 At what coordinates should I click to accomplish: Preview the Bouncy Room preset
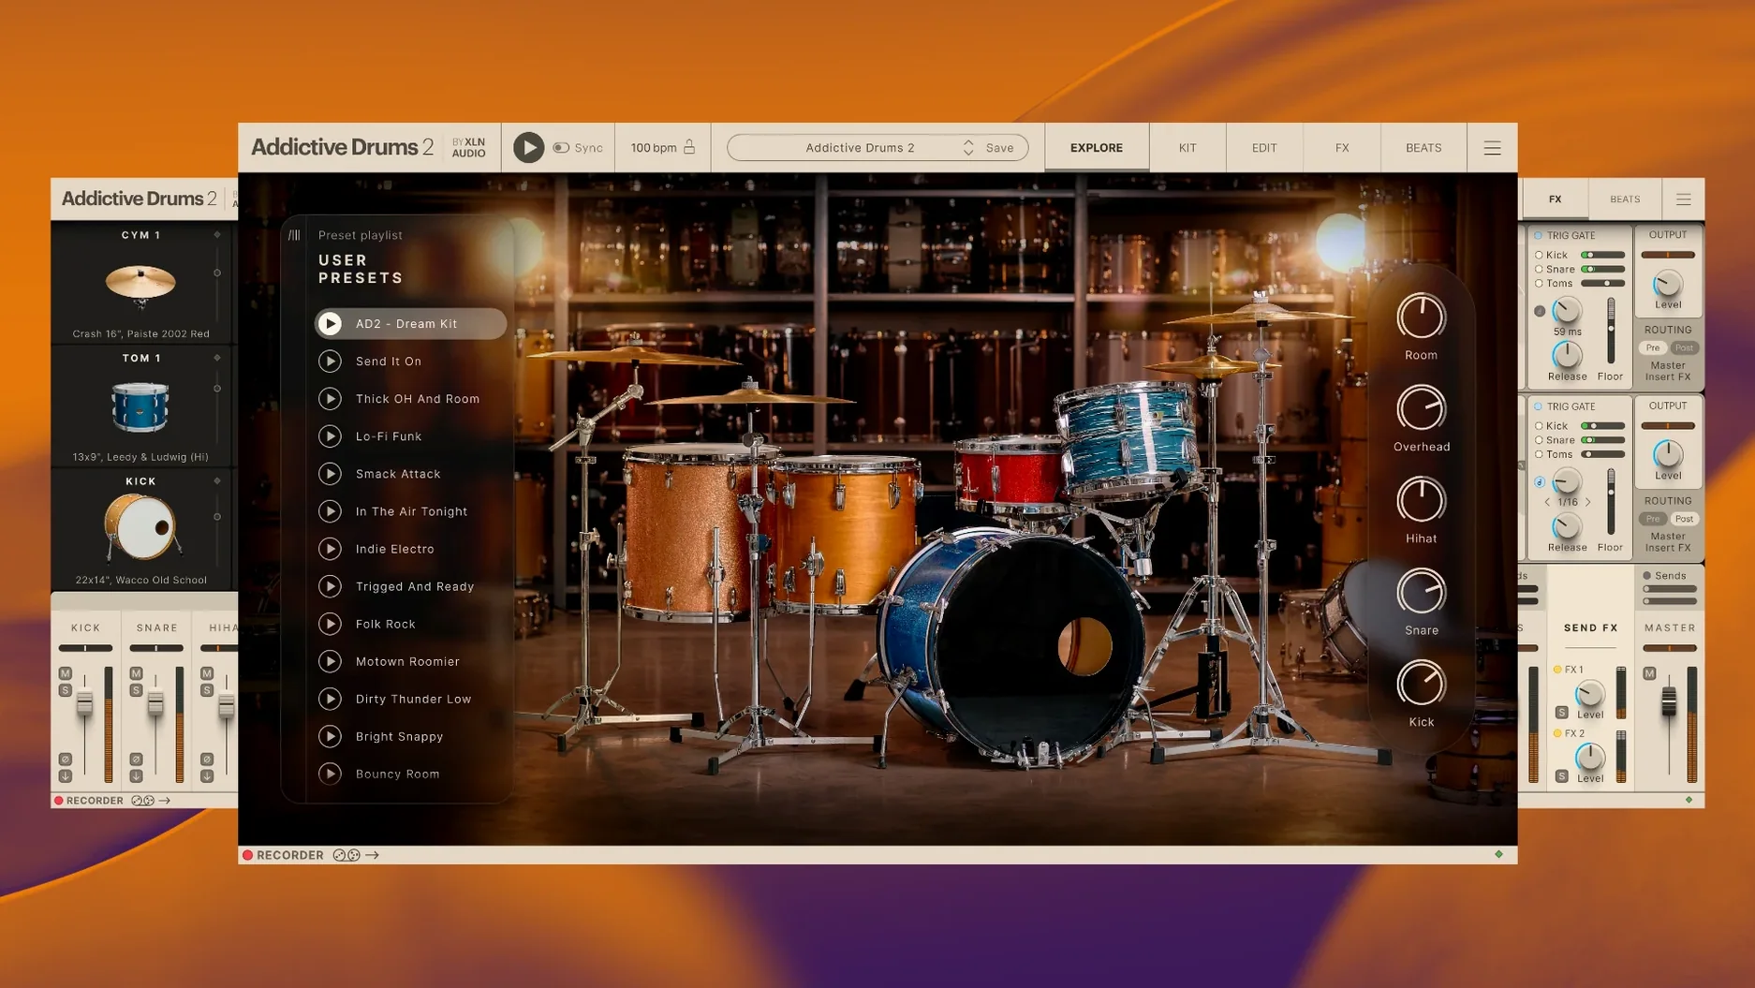point(330,774)
